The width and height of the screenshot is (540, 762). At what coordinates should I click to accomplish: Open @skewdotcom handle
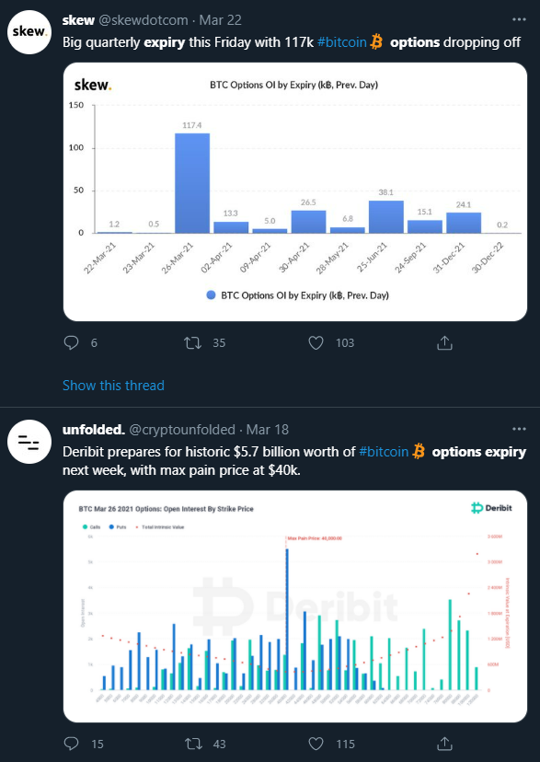click(144, 20)
